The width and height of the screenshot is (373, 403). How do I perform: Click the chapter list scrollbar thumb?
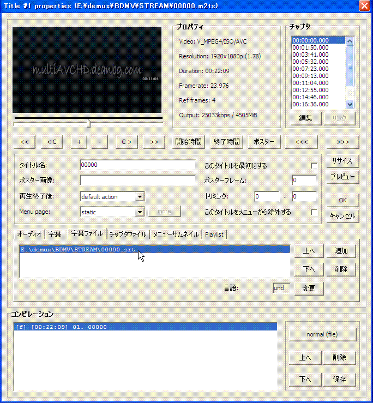(x=350, y=67)
